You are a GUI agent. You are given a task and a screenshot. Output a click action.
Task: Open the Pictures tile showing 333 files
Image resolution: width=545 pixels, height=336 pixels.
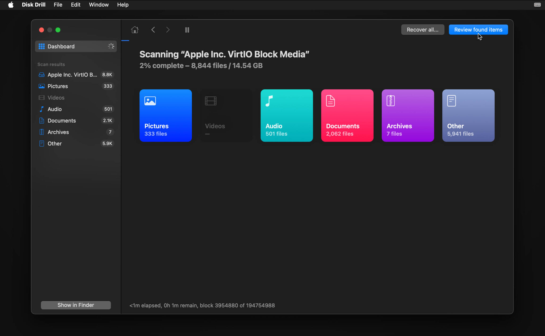(x=165, y=115)
